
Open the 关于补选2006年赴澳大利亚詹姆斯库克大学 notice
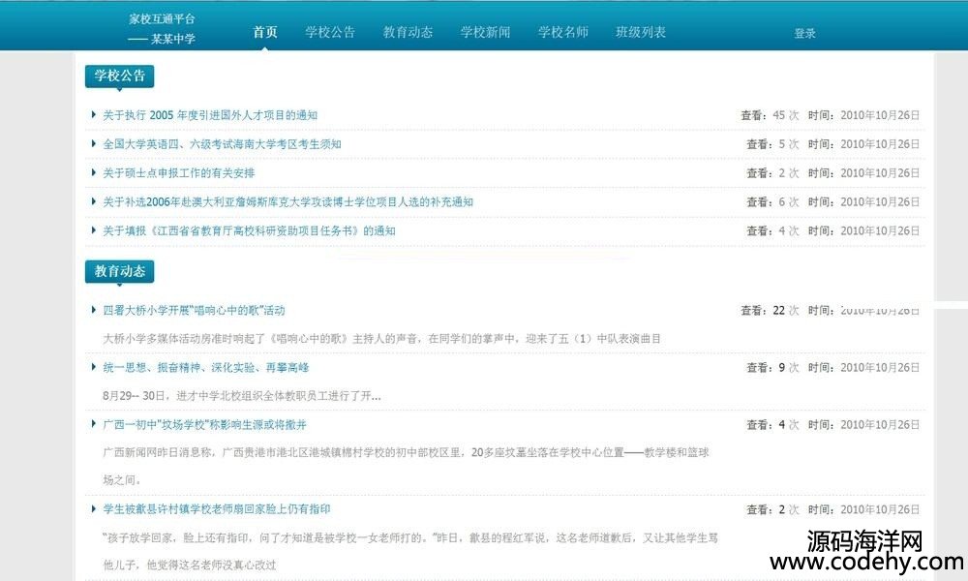click(287, 202)
